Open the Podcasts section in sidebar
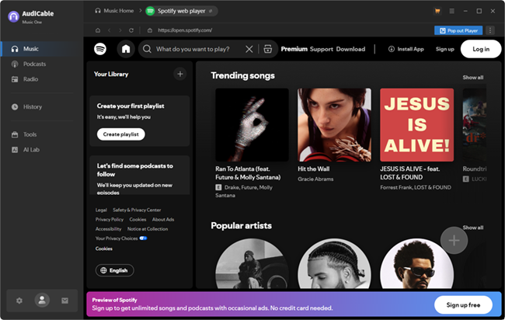 [x=42, y=64]
